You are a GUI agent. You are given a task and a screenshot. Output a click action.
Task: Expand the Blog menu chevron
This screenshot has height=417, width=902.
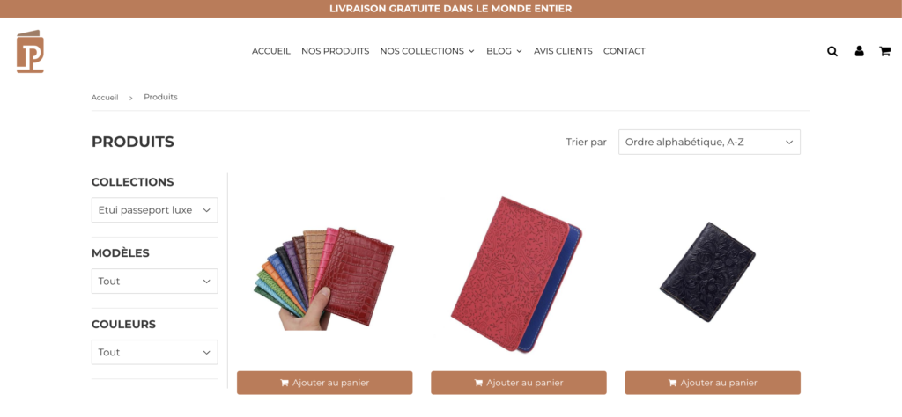point(519,51)
